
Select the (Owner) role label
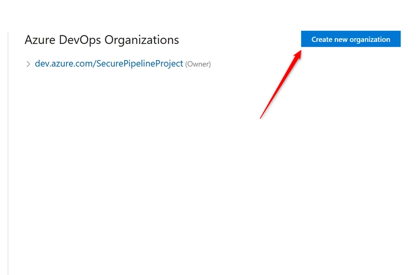(198, 64)
